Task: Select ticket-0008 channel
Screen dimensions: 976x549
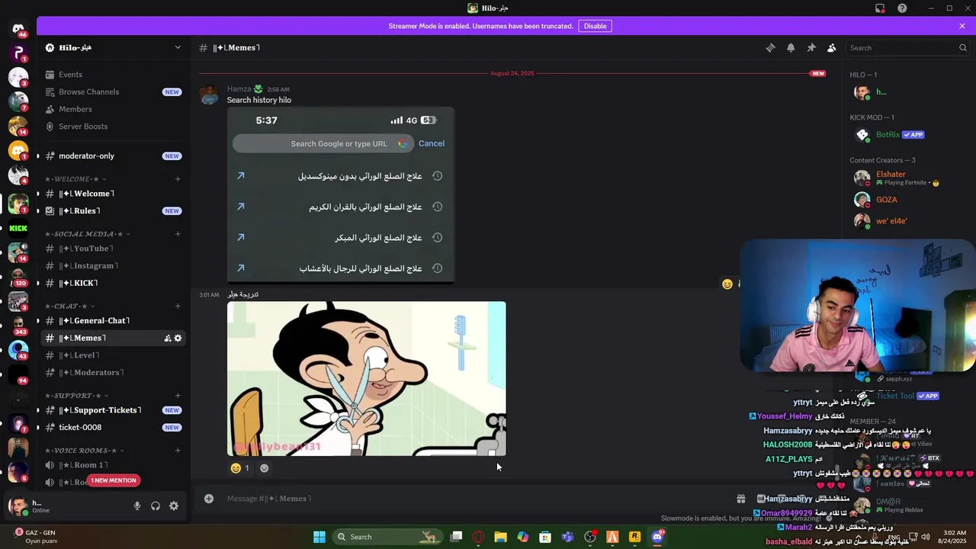Action: pos(113,428)
